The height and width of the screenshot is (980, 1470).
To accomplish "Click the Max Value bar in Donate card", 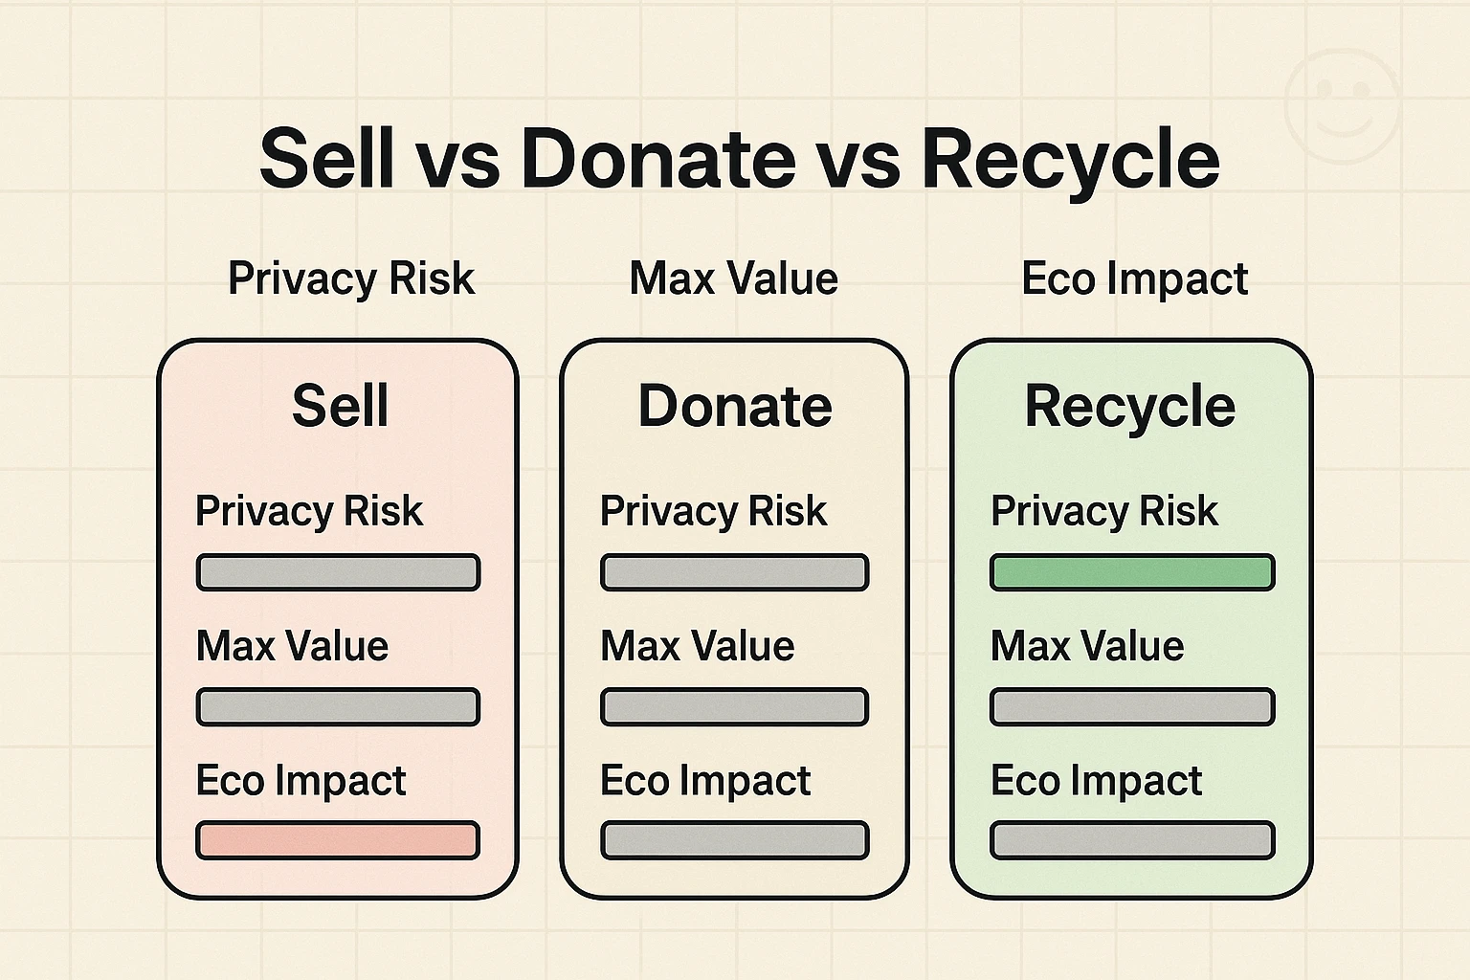I will click(734, 707).
